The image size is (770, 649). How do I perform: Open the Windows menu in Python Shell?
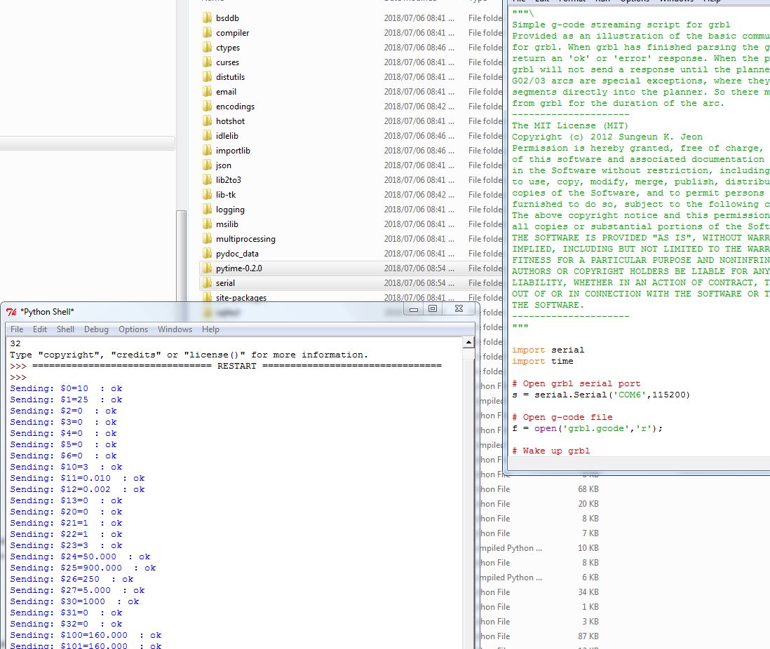point(175,329)
